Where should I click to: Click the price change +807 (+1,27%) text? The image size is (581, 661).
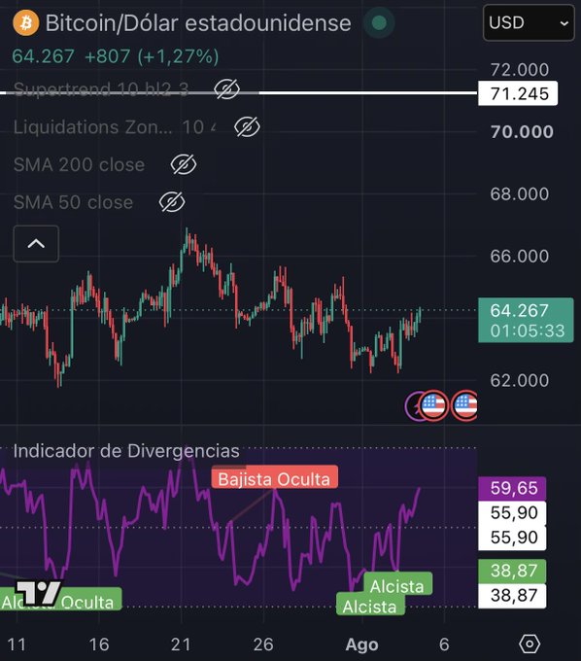pyautogui.click(x=152, y=56)
